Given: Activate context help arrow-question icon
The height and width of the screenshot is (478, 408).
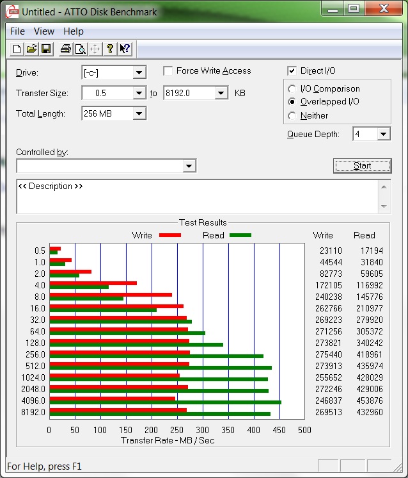Looking at the screenshot, I should coord(125,49).
